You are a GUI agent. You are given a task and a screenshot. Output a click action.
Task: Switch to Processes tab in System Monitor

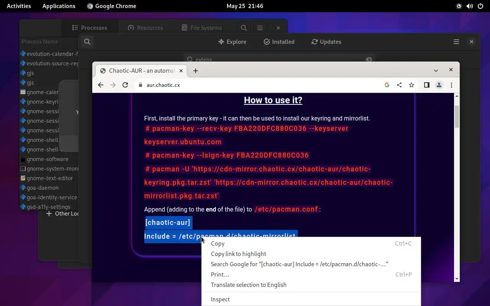[x=90, y=28]
